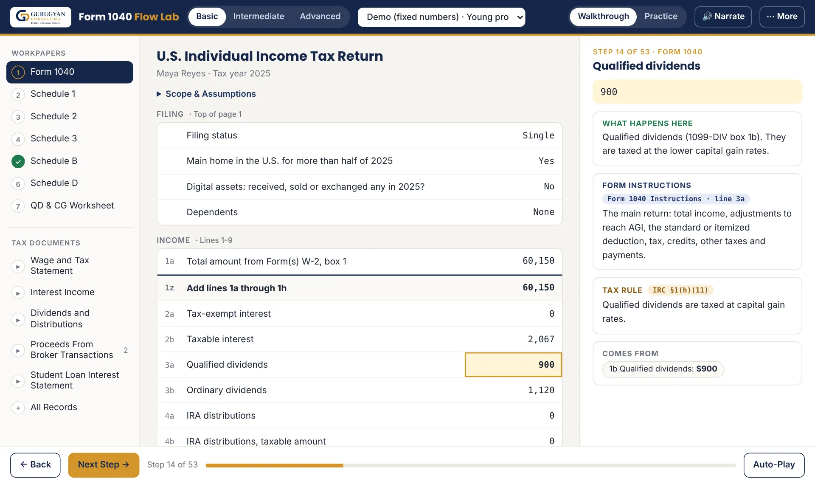Viewport: 815px width, 484px height.
Task: Click the number 7 circle beside QD & CG Worksheet
Action: tap(18, 206)
